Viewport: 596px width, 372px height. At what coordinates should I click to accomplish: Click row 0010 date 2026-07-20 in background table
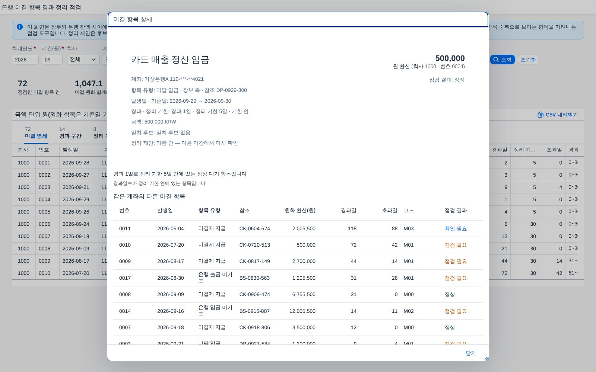pos(76,273)
